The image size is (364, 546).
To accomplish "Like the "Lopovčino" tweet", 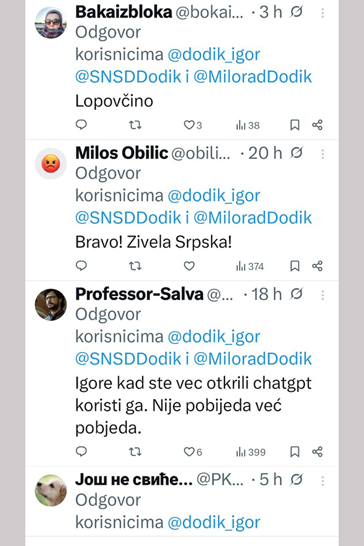I will tap(189, 125).
